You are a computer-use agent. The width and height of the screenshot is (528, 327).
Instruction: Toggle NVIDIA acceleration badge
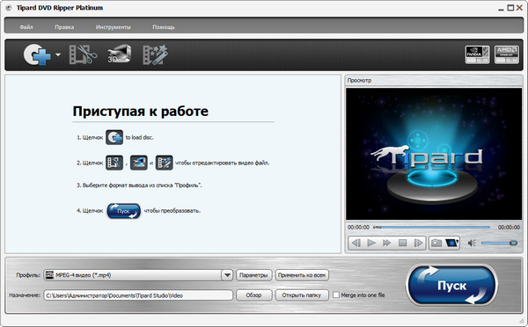pos(477,54)
